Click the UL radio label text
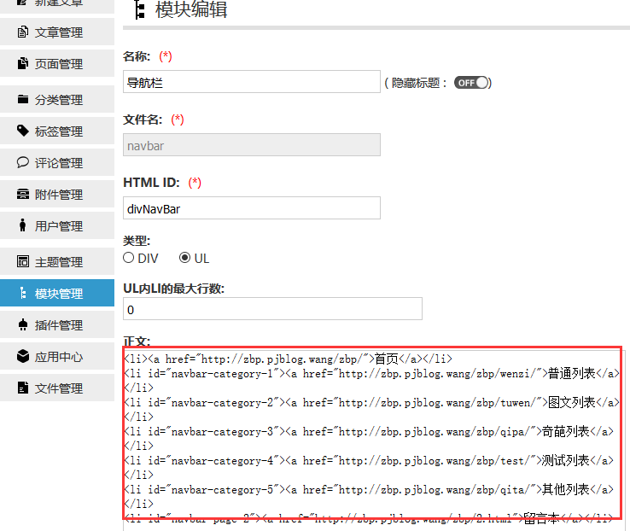The width and height of the screenshot is (630, 531). 201,259
